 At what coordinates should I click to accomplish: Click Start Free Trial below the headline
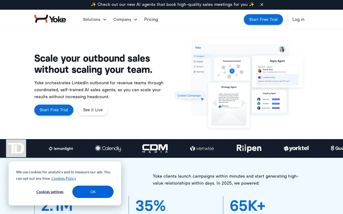coord(54,110)
